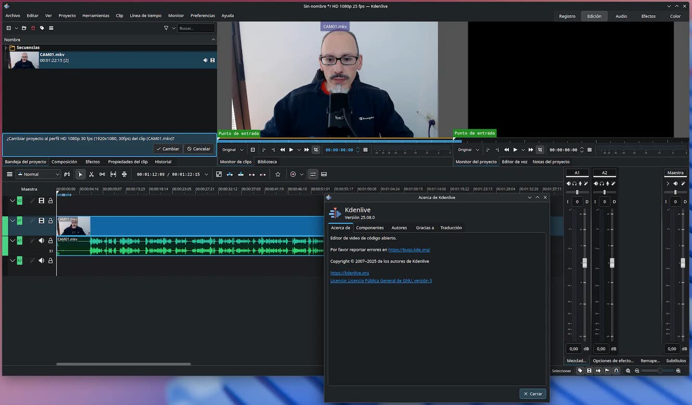The width and height of the screenshot is (692, 405).
Task: Toggle snapping magnet icon in status bar
Action: tap(616, 371)
